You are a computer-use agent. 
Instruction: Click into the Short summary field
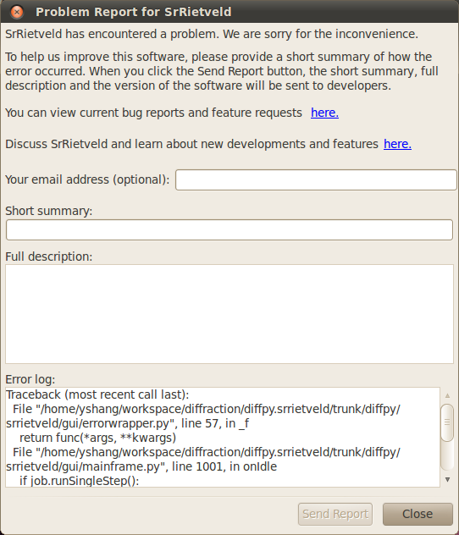click(229, 229)
